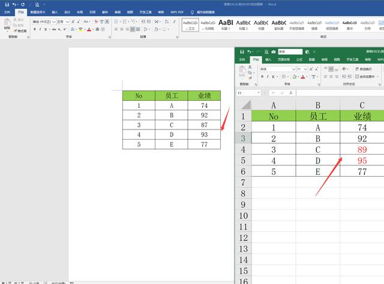This screenshot has width=384, height=284.
Task: Switch to Excel's 公式 Formulas tab
Action: [x=299, y=59]
